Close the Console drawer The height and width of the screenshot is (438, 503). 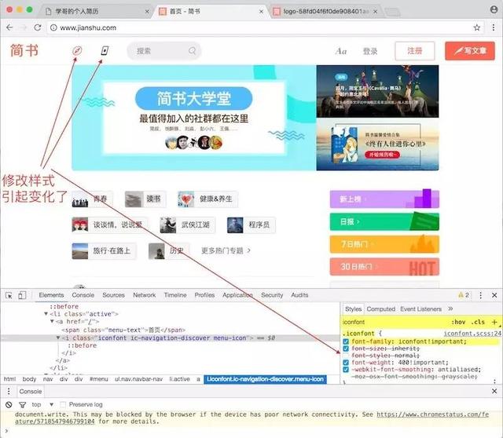(x=494, y=391)
